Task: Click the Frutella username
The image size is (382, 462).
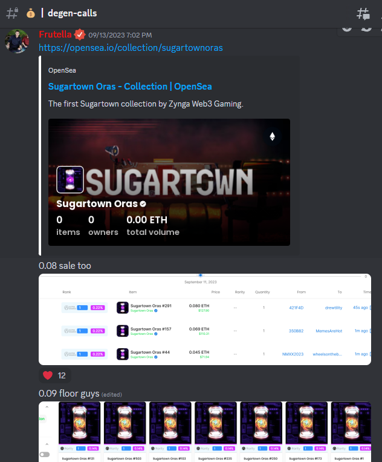Action: [x=55, y=35]
